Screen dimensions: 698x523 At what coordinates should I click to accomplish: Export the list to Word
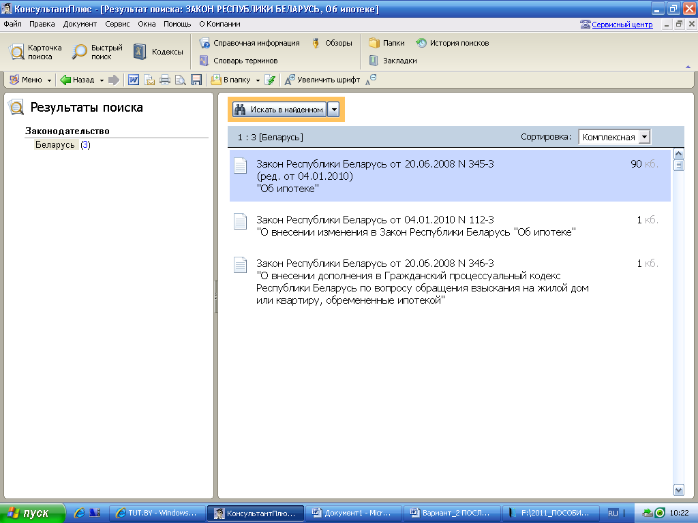(x=134, y=80)
